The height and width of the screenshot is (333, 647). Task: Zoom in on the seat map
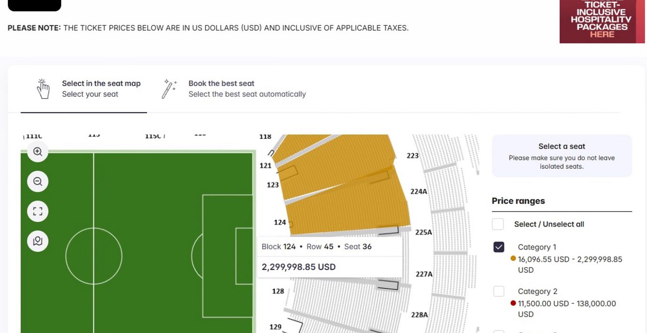point(38,152)
